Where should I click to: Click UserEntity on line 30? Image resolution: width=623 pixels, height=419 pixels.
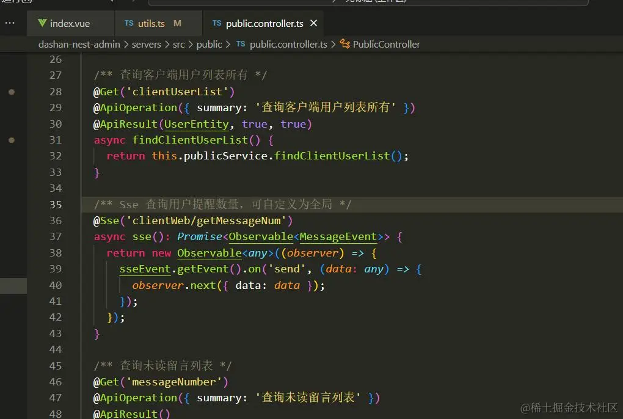[x=197, y=124]
